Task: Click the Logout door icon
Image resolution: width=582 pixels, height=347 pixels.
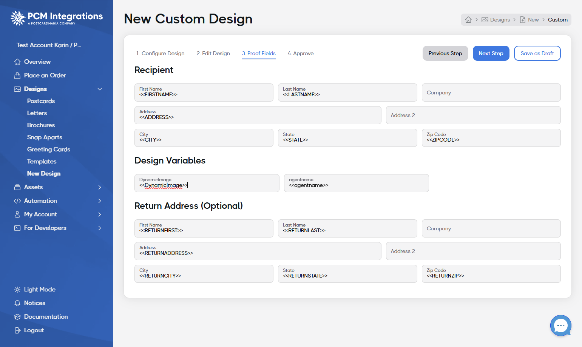Action: (17, 330)
